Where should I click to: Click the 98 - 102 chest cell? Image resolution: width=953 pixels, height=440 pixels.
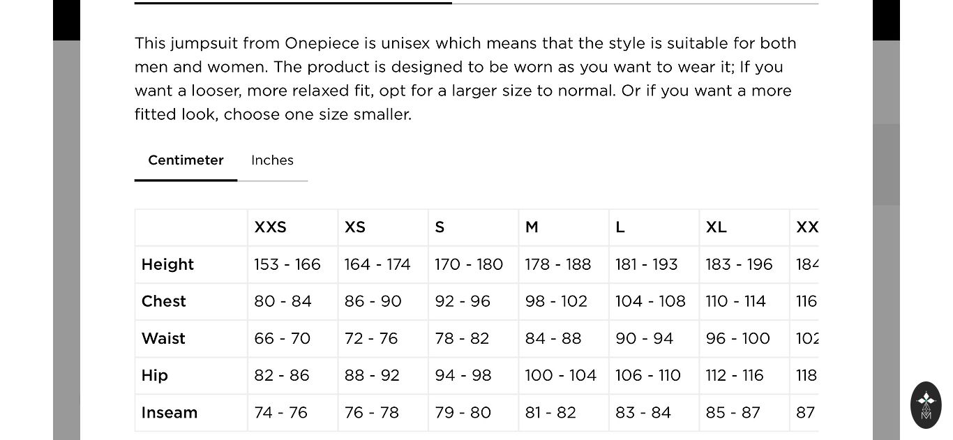pos(557,302)
